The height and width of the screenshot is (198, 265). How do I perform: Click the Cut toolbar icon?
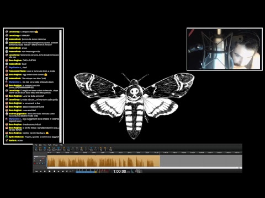pyautogui.click(x=64, y=148)
